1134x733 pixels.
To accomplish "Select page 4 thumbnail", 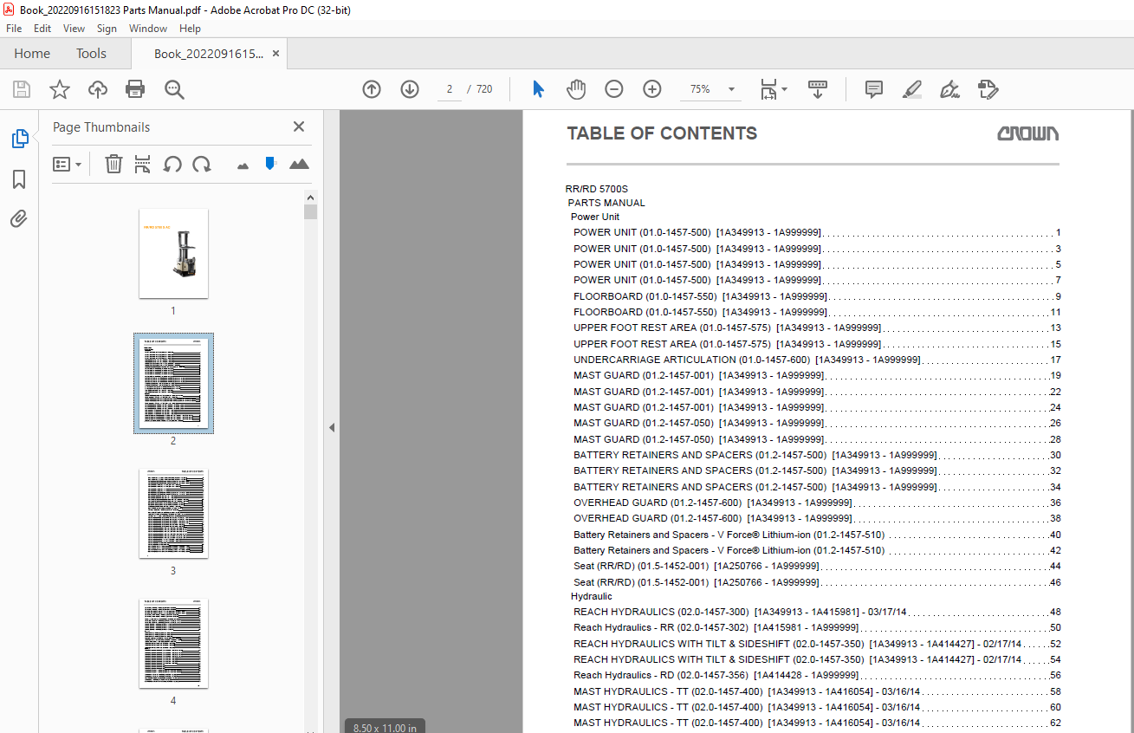I will coord(173,644).
